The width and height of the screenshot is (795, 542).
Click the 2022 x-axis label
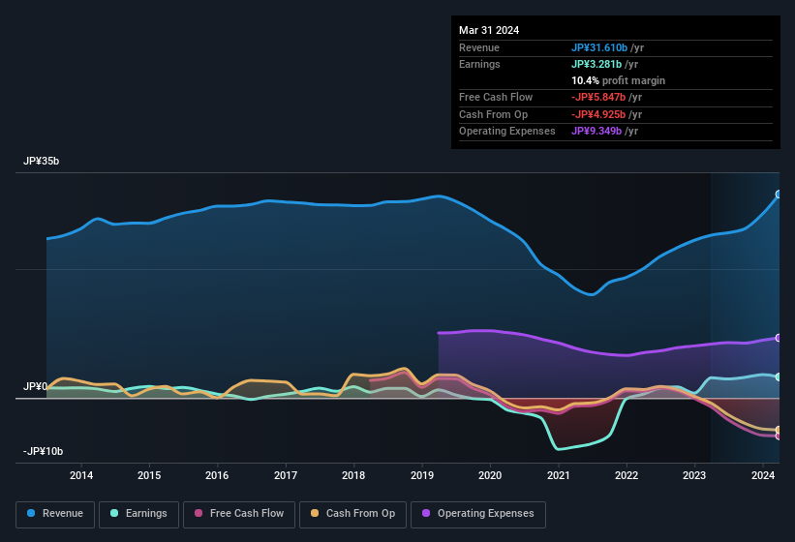627,475
